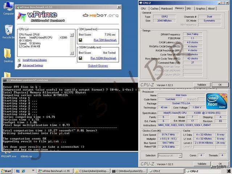The image size is (232, 174).
Task: Open the About tab in CPU-Z
Action: coord(211,9)
